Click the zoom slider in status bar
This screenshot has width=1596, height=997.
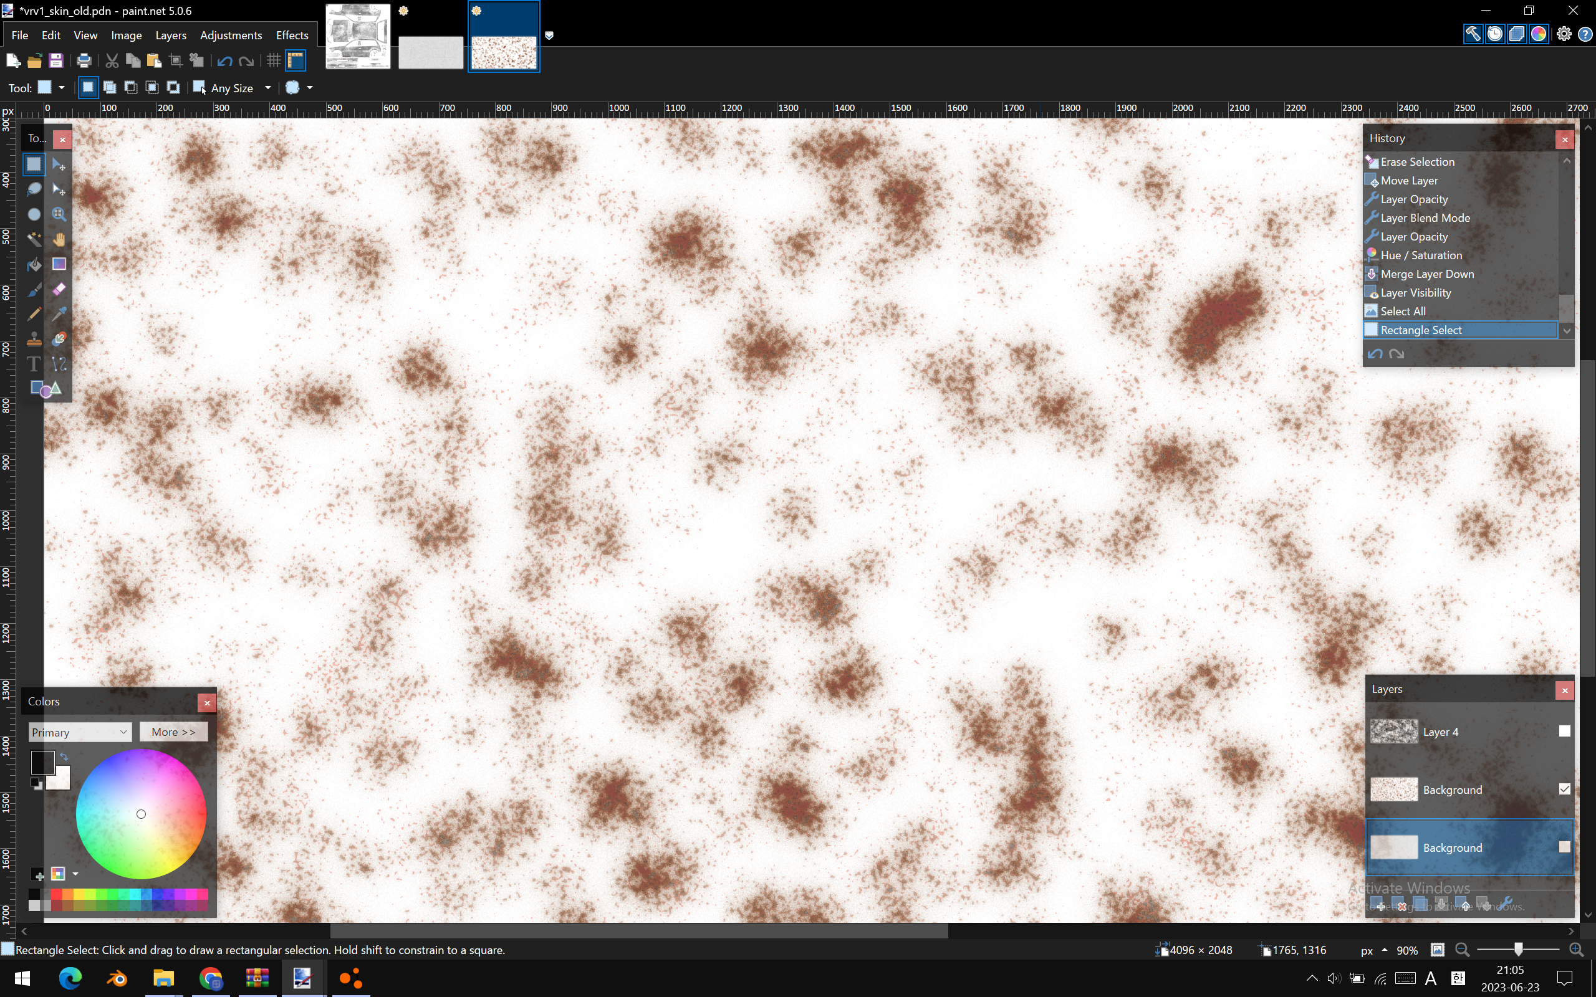pyautogui.click(x=1518, y=950)
